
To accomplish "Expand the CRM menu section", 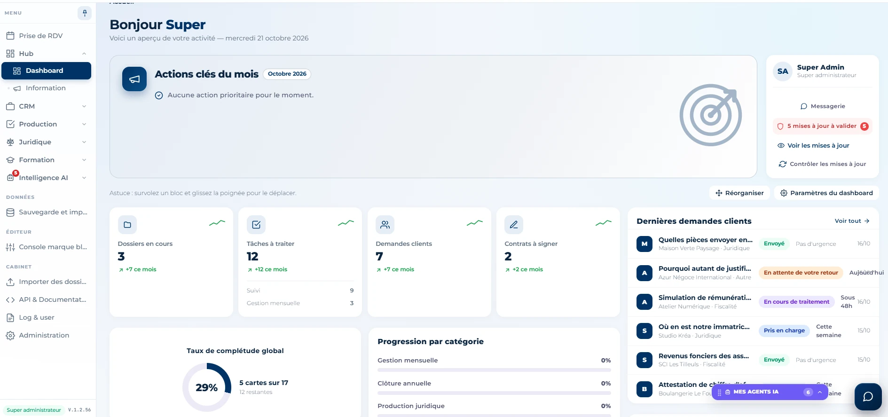I will [x=84, y=106].
